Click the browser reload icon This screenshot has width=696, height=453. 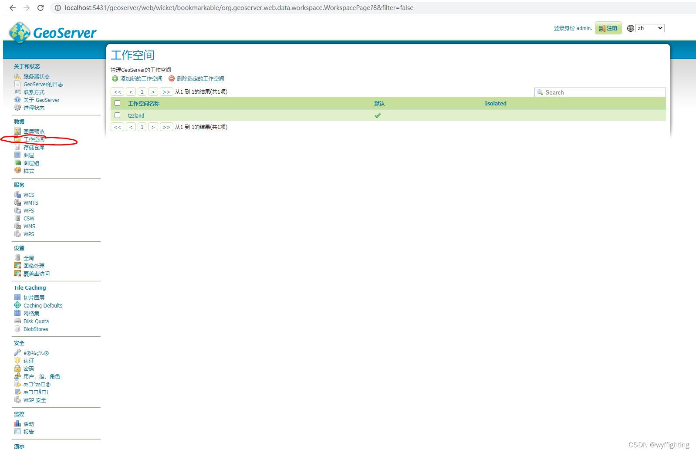coord(41,8)
